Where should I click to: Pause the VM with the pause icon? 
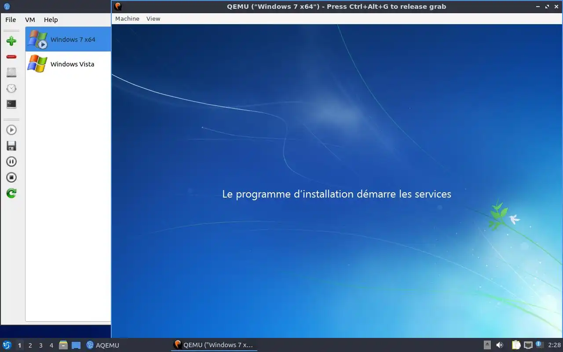[x=11, y=161]
